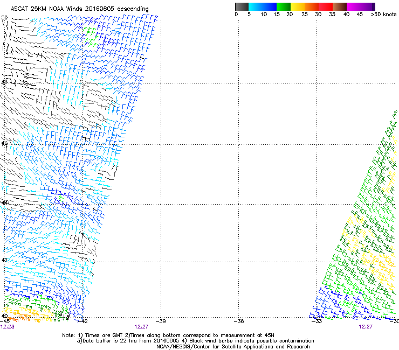
Task: Click the purple '12:27' time below the right swath
Action: [366, 327]
